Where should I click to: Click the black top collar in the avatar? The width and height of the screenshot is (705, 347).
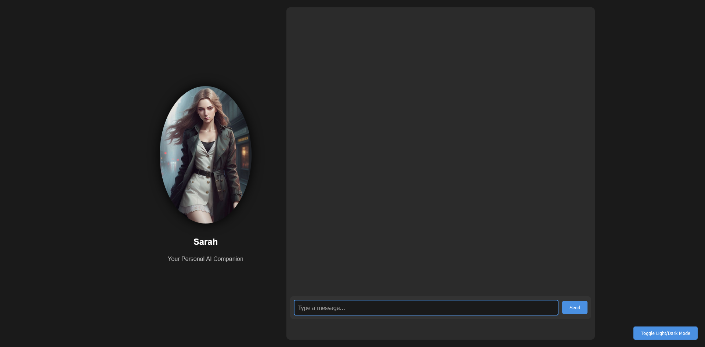point(208,145)
